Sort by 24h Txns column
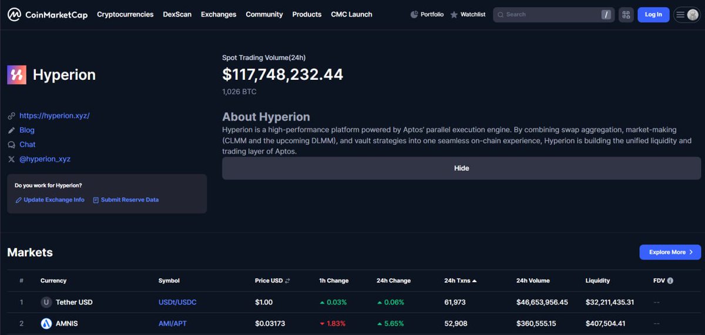 pos(460,281)
